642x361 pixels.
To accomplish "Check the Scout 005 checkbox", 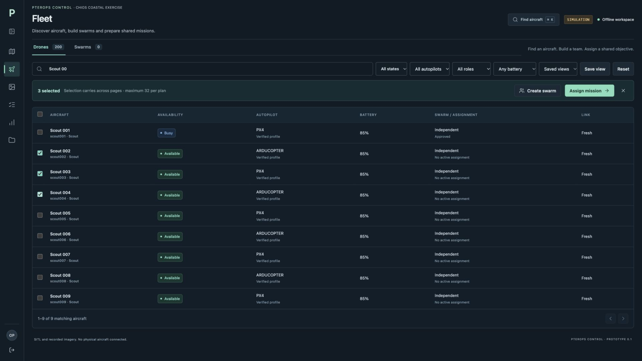I will (x=40, y=215).
